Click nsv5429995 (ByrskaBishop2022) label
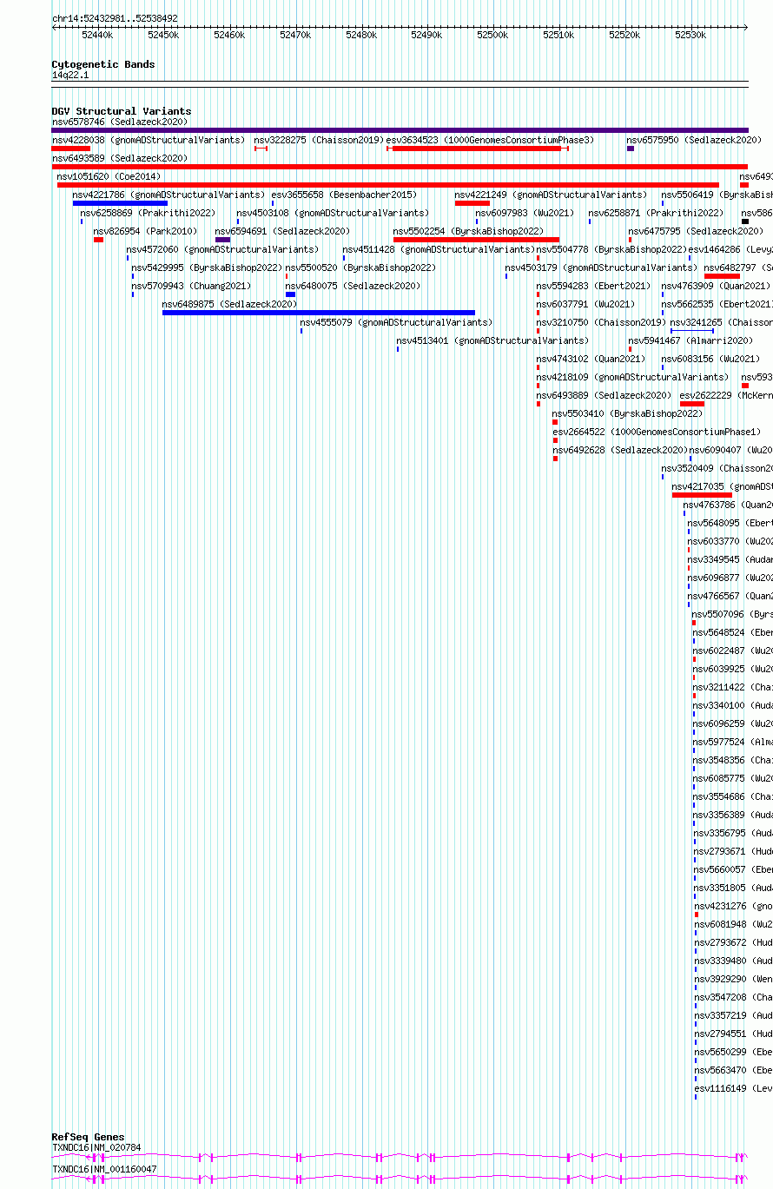 click(207, 268)
